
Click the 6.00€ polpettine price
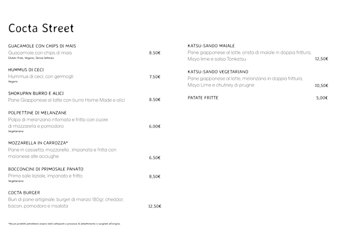pyautogui.click(x=155, y=126)
